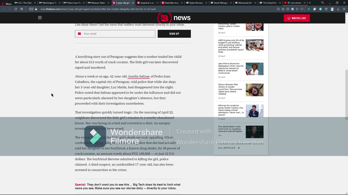Reload the page with the refresh icon

[16, 9]
